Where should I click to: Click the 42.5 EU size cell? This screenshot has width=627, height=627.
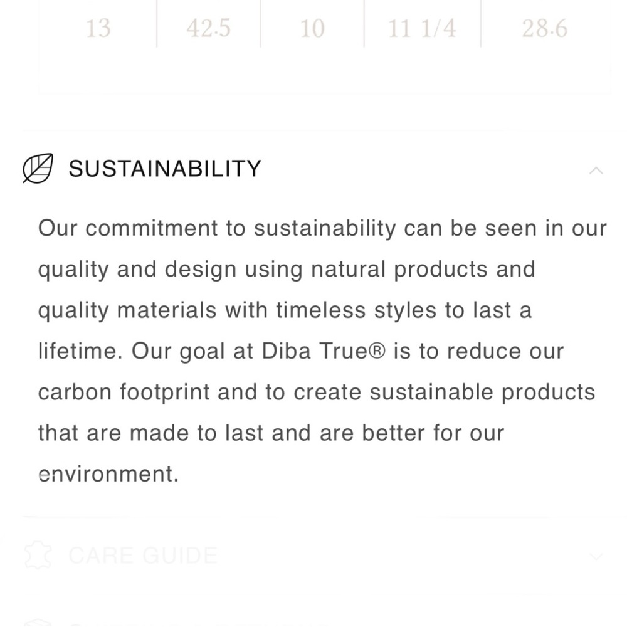pyautogui.click(x=208, y=29)
